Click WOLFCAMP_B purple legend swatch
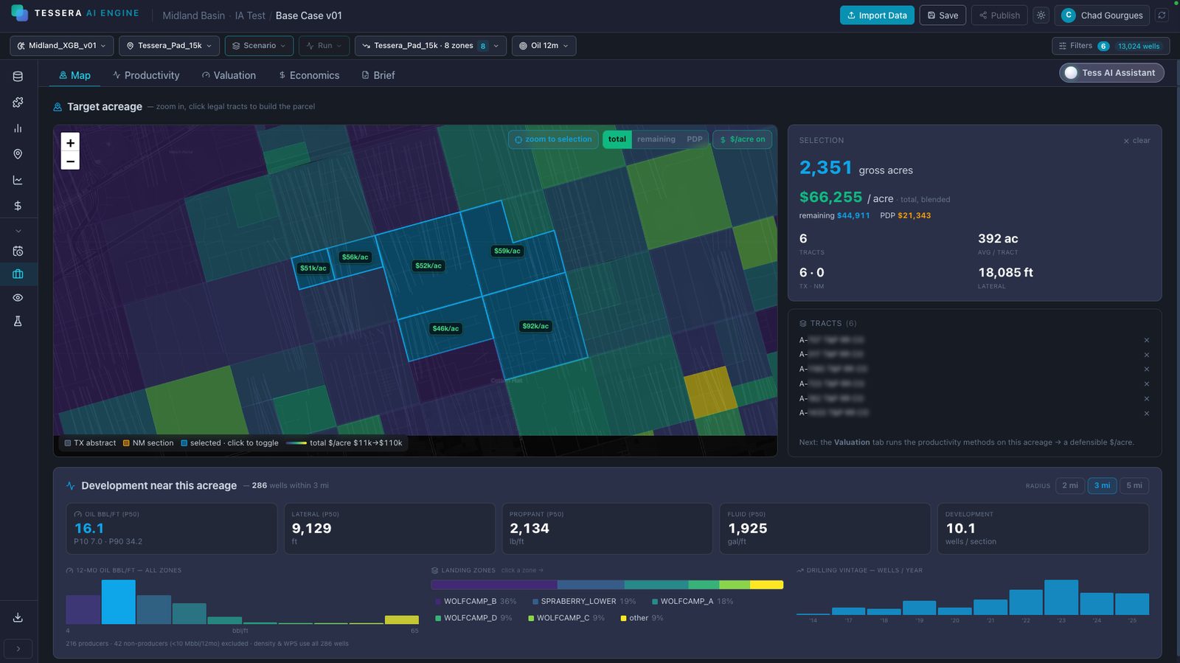The image size is (1180, 663). pos(438,601)
